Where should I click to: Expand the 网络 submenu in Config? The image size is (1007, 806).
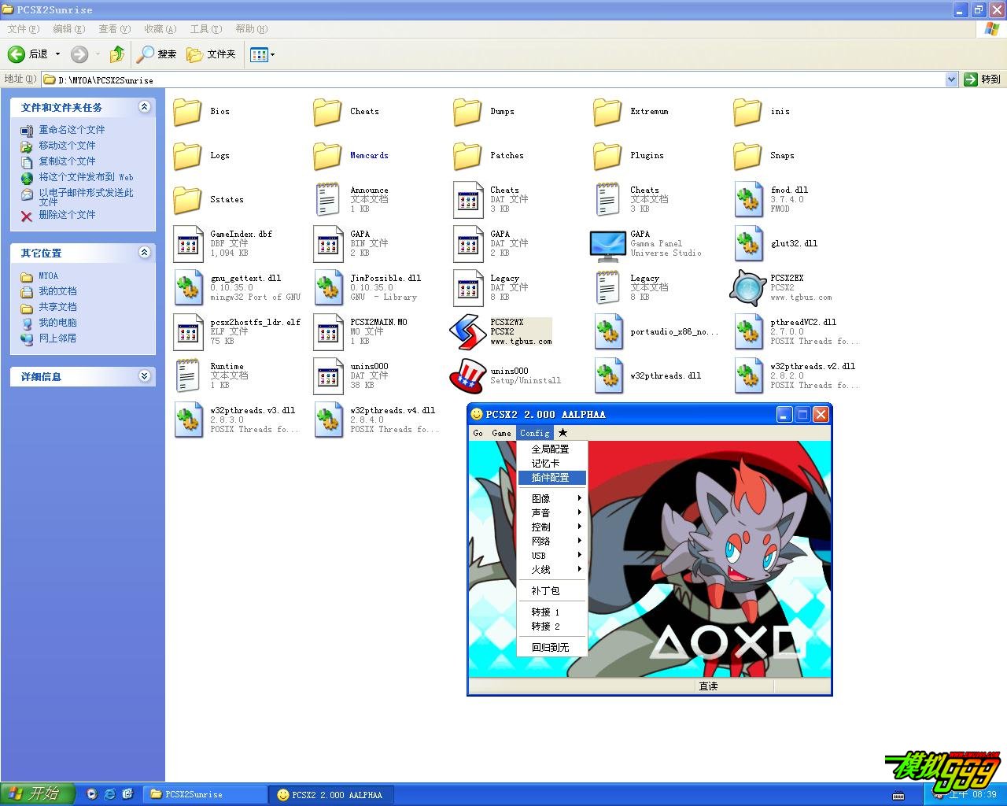pos(552,541)
